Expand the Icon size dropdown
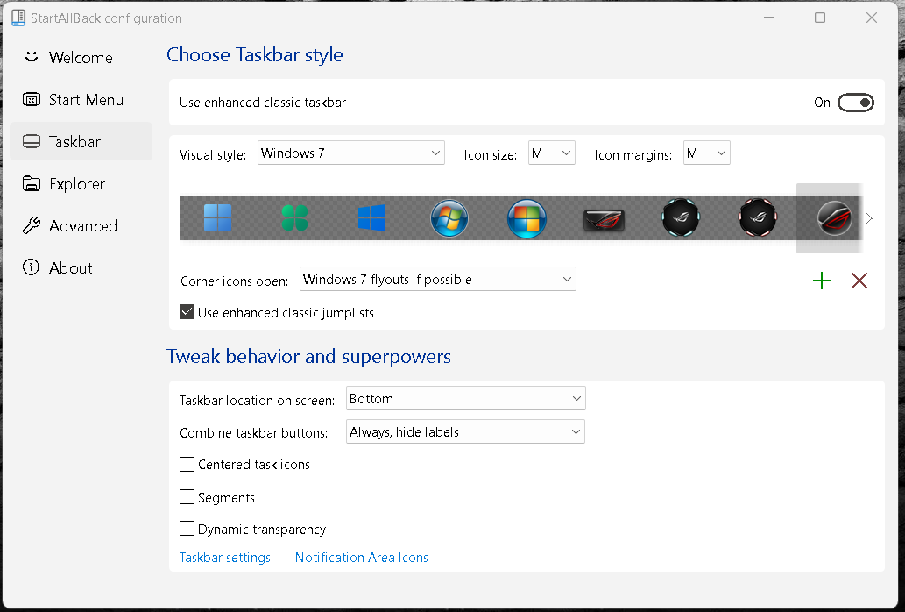The width and height of the screenshot is (905, 612). pyautogui.click(x=551, y=153)
